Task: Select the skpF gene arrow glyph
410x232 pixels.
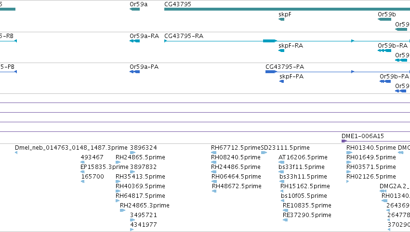Action: pyautogui.click(x=281, y=19)
